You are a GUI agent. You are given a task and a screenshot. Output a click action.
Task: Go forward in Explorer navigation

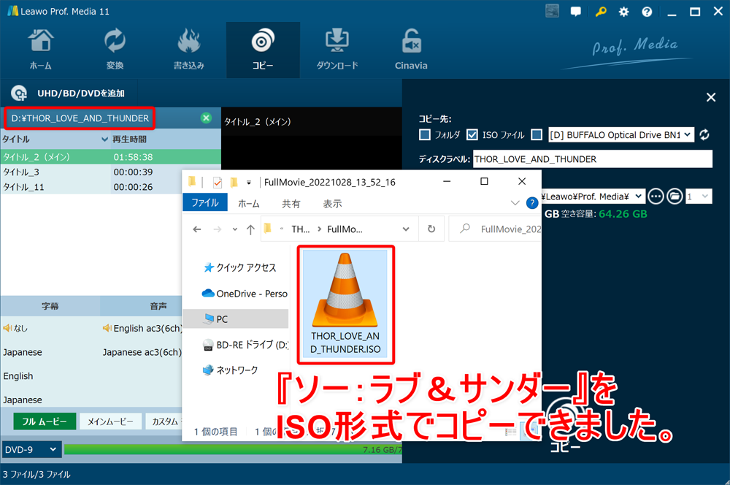pyautogui.click(x=218, y=229)
